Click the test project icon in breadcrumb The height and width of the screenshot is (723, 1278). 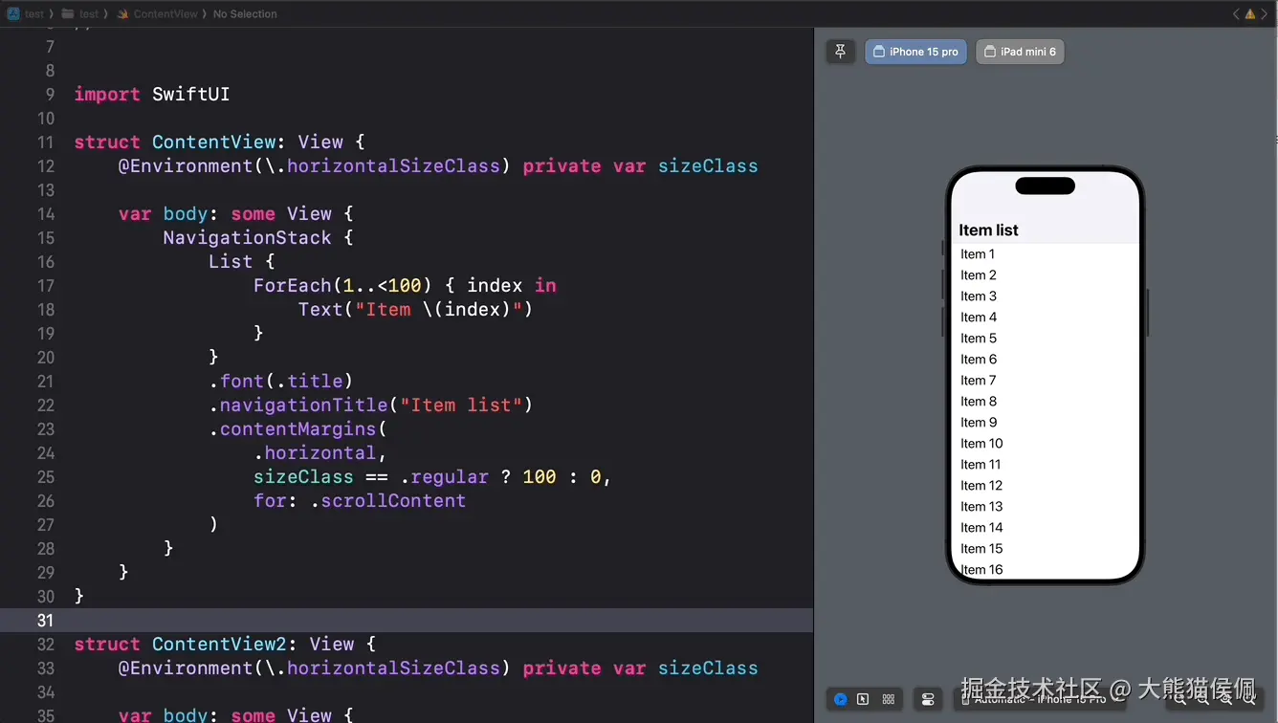pos(12,13)
